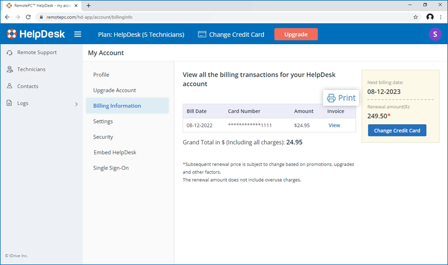Click Change Credit Card in header
Viewport: 448px width, 265px height.
236,35
